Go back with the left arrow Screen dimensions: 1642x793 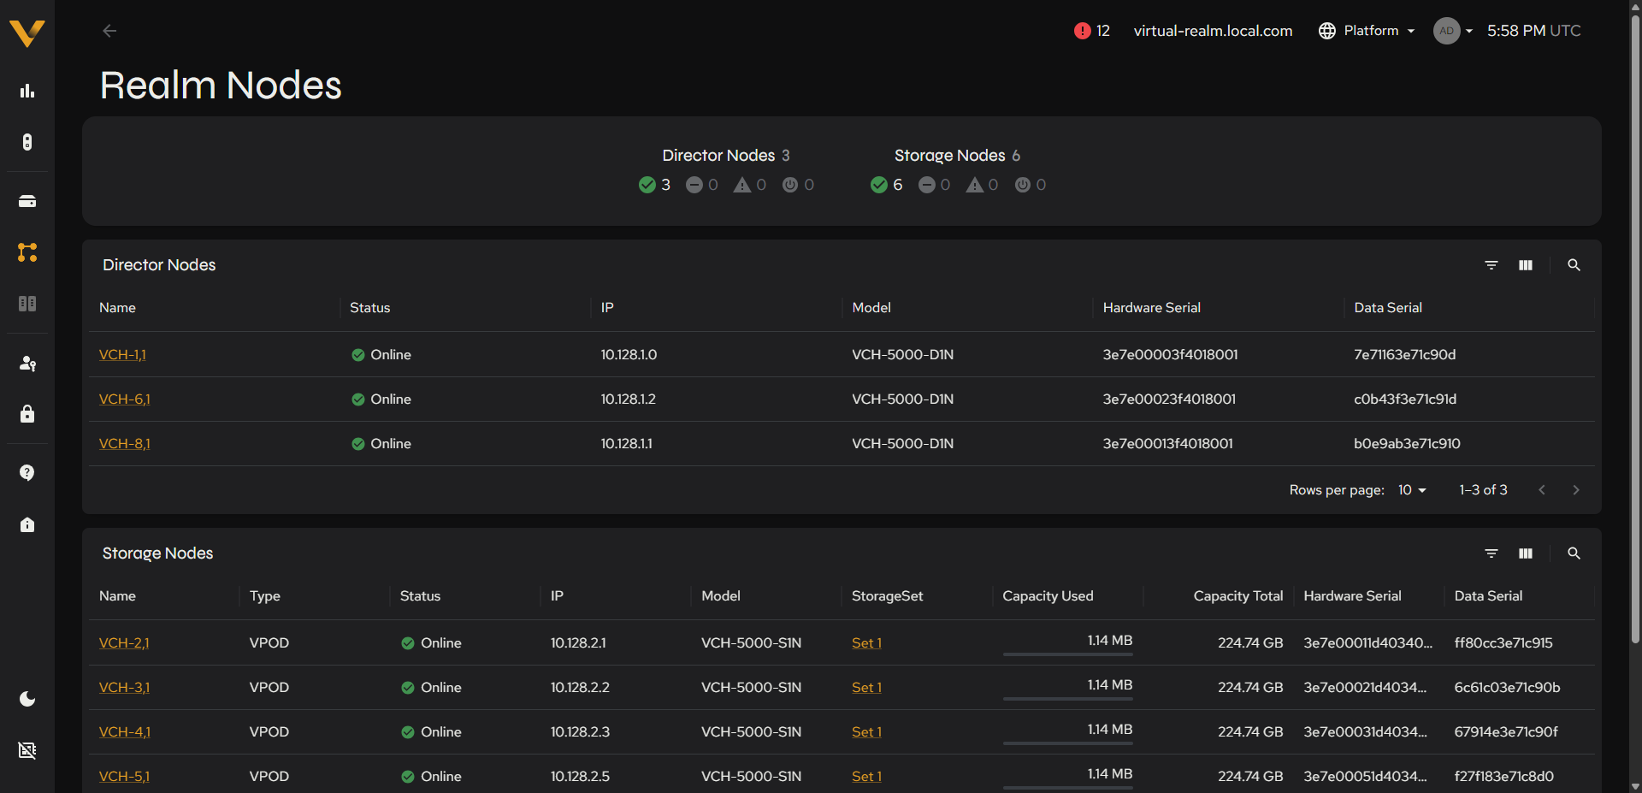[x=109, y=31]
